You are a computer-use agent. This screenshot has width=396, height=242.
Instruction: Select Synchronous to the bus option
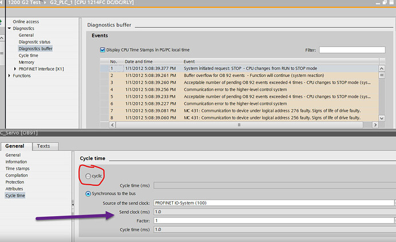pyautogui.click(x=88, y=194)
